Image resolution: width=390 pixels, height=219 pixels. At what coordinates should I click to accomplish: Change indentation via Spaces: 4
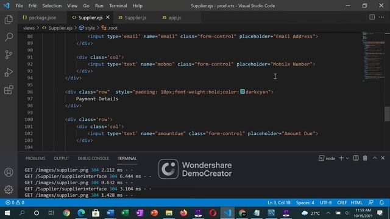pos(305,203)
